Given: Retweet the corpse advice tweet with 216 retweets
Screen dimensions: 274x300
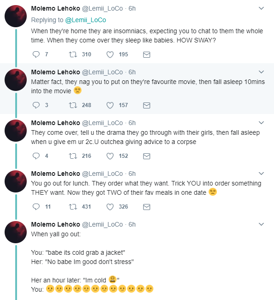Looking at the screenshot, I should (73, 156).
